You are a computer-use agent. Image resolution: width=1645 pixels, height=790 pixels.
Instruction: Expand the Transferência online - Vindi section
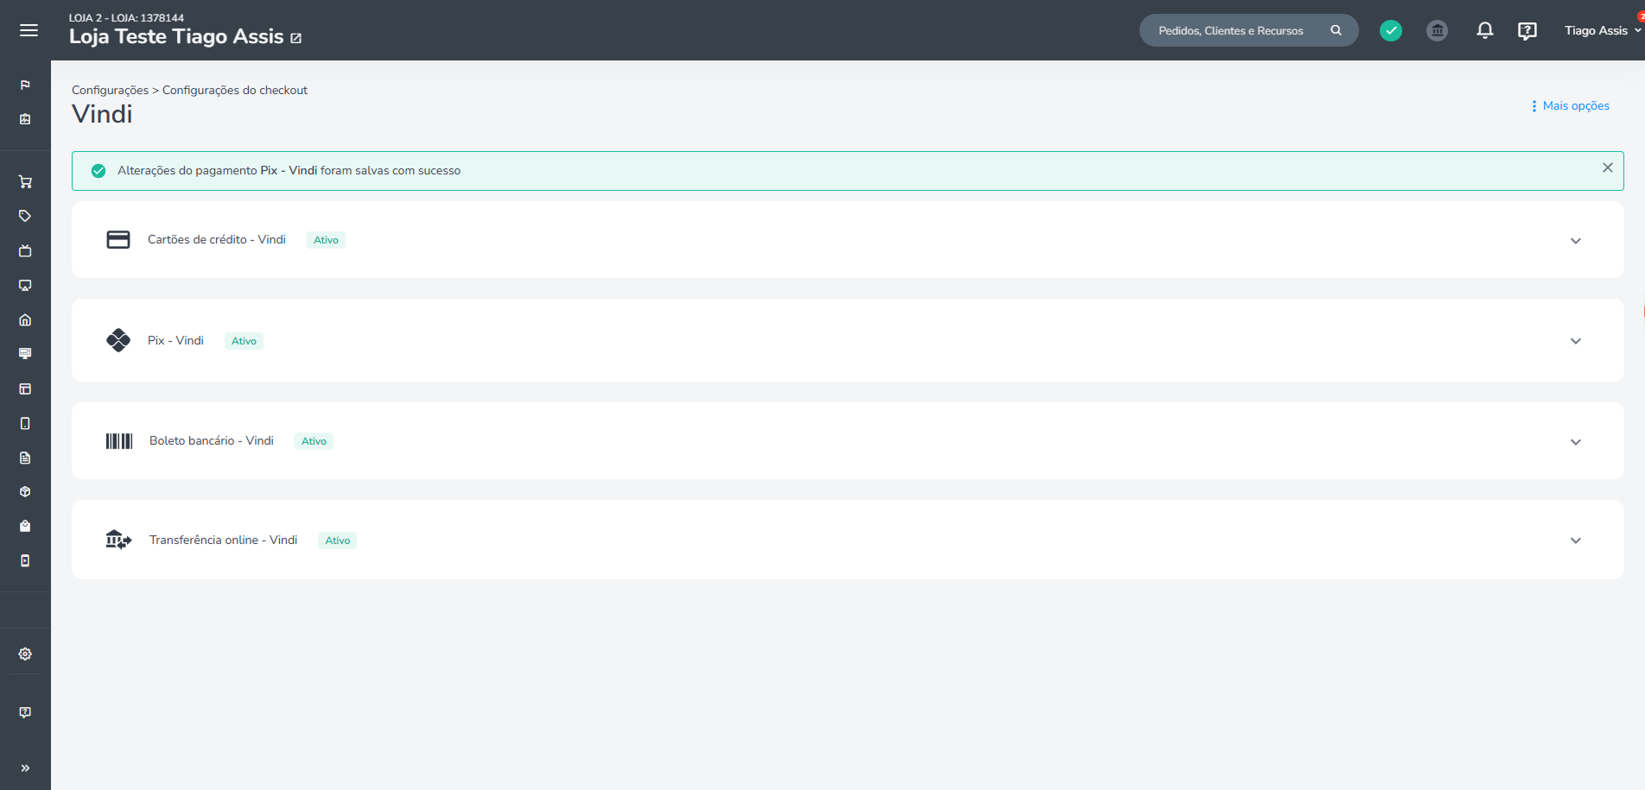point(1575,540)
